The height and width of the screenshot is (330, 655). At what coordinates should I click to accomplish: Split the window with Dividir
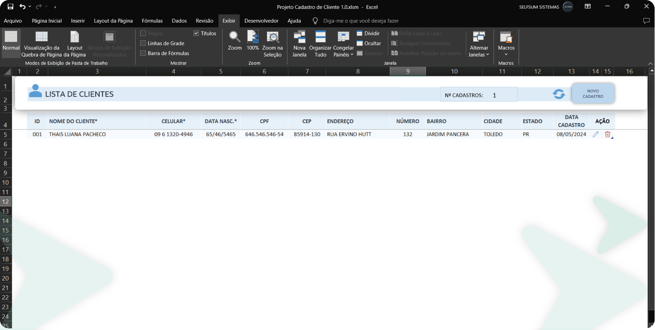point(368,33)
